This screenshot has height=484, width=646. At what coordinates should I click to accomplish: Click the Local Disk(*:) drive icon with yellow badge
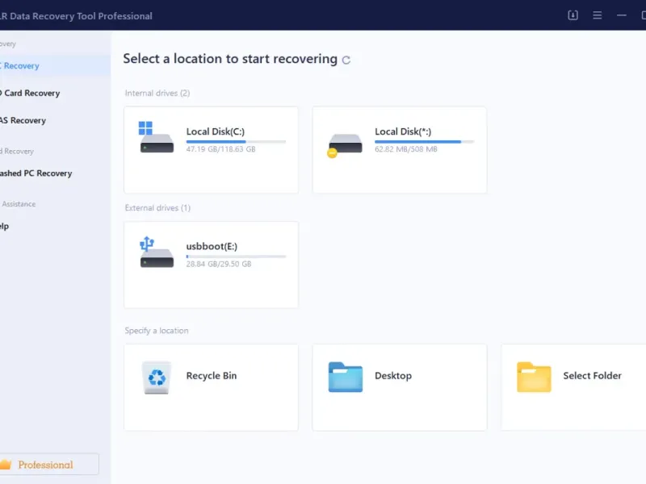pyautogui.click(x=345, y=145)
